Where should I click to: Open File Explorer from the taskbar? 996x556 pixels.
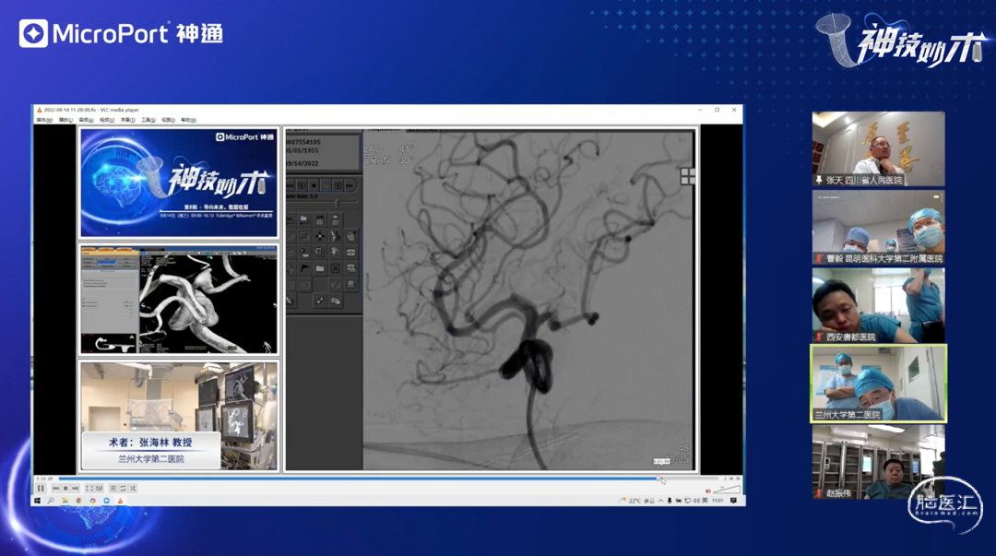65,501
